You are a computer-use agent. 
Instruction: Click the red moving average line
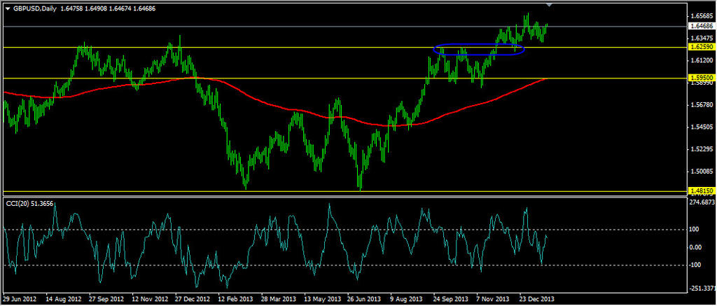pos(280,108)
